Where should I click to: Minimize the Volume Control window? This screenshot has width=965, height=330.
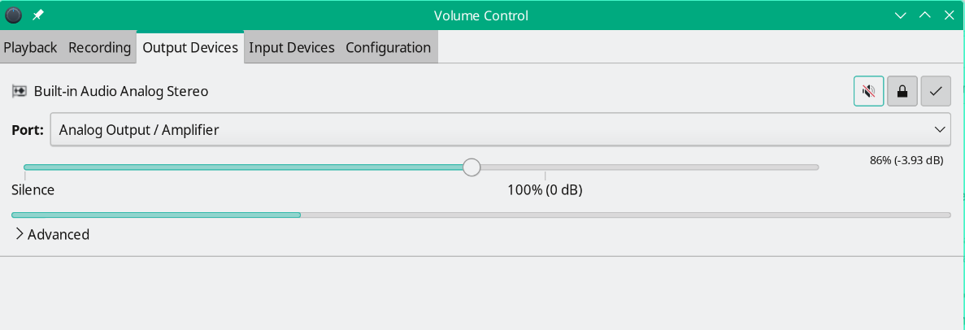click(900, 15)
